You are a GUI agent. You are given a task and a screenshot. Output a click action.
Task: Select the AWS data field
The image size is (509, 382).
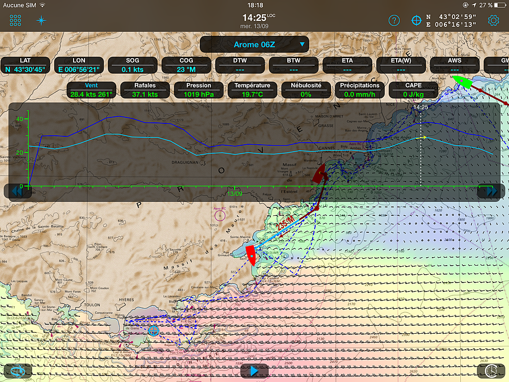455,65
